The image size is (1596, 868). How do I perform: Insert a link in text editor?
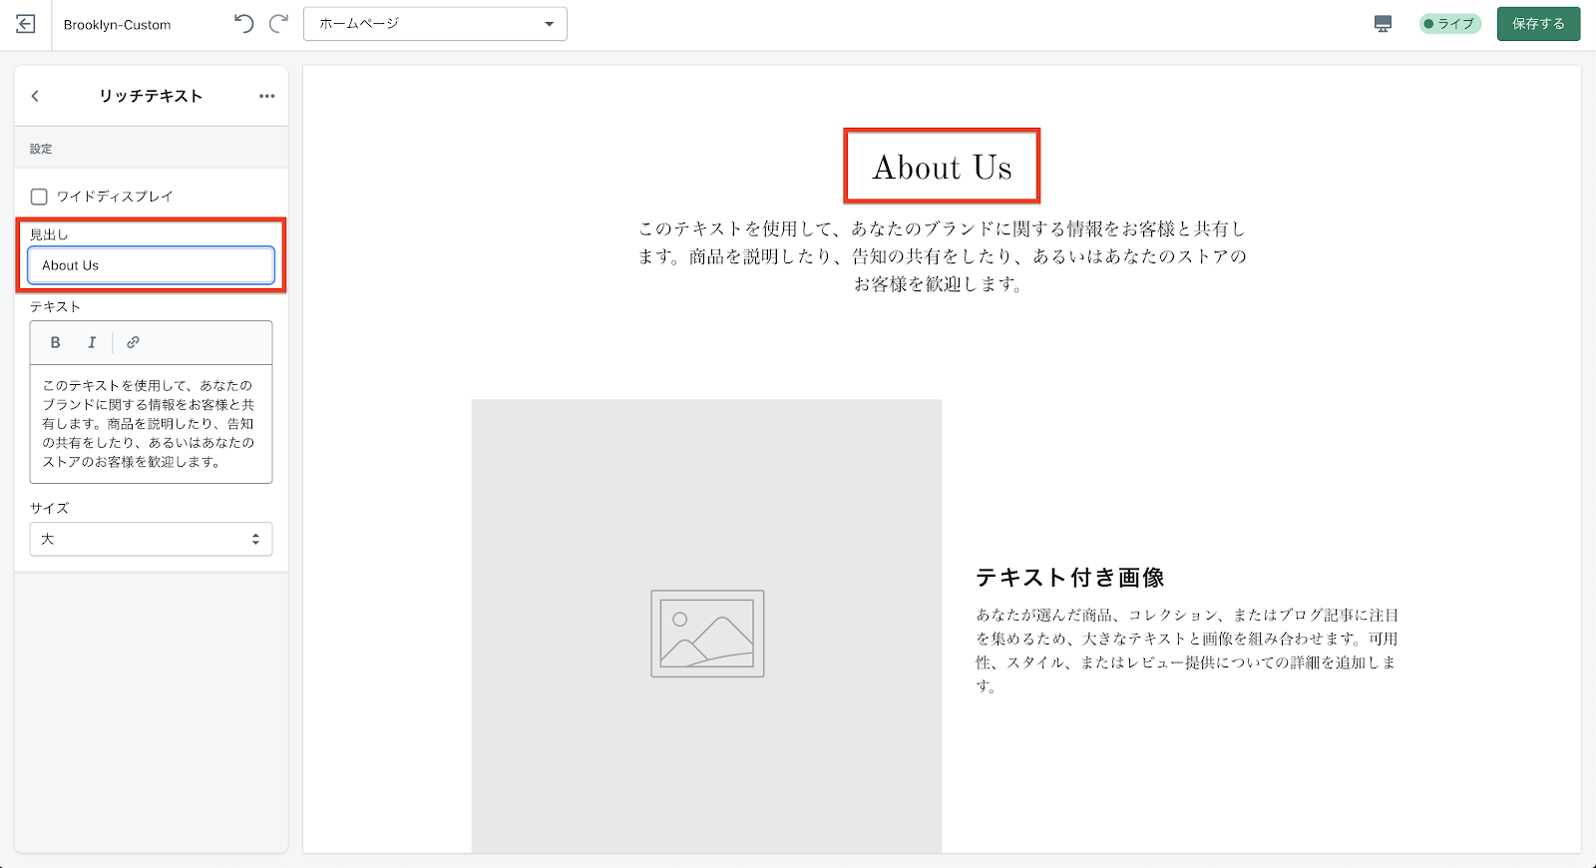tap(133, 342)
